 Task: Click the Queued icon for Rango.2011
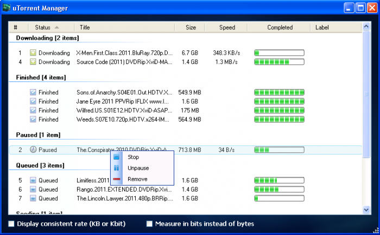(33, 189)
